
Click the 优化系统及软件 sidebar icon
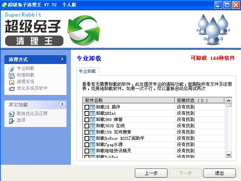coord(11,88)
